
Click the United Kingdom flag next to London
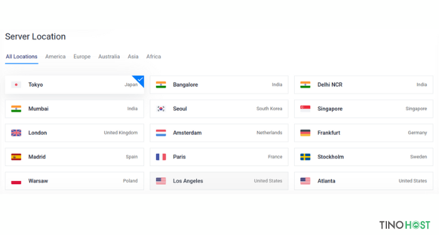[x=16, y=133]
